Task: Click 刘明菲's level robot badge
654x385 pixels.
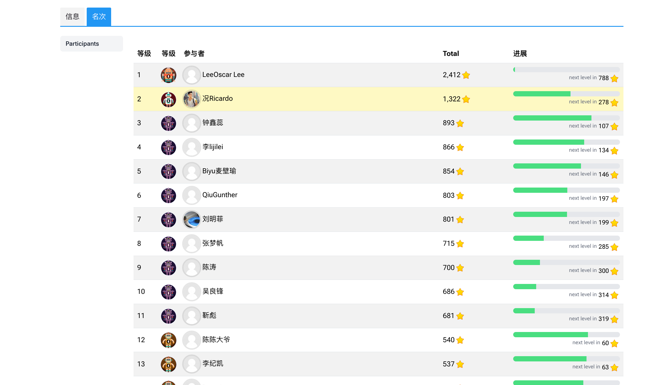Action: (168, 220)
